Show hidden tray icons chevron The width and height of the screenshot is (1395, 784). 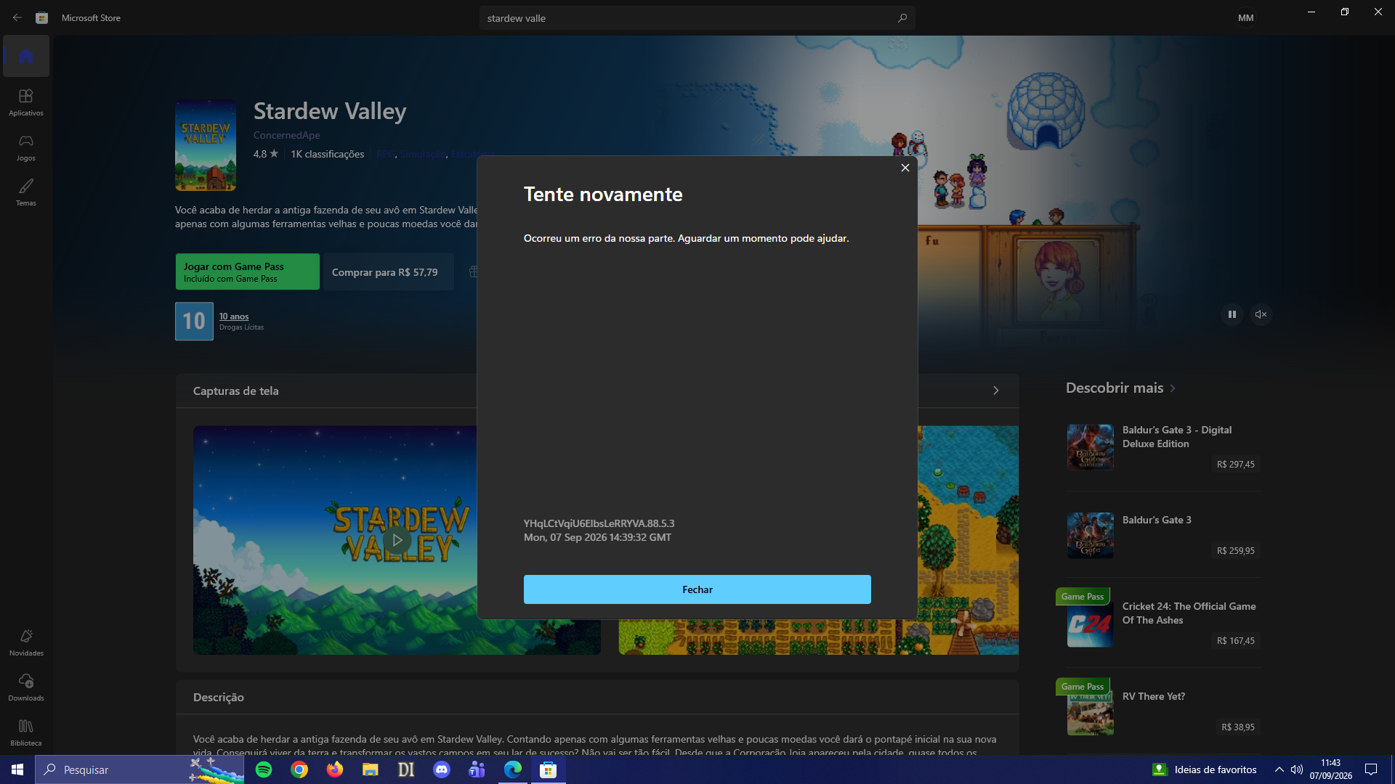(x=1279, y=769)
